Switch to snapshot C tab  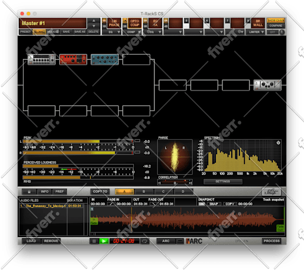[x=164, y=192]
